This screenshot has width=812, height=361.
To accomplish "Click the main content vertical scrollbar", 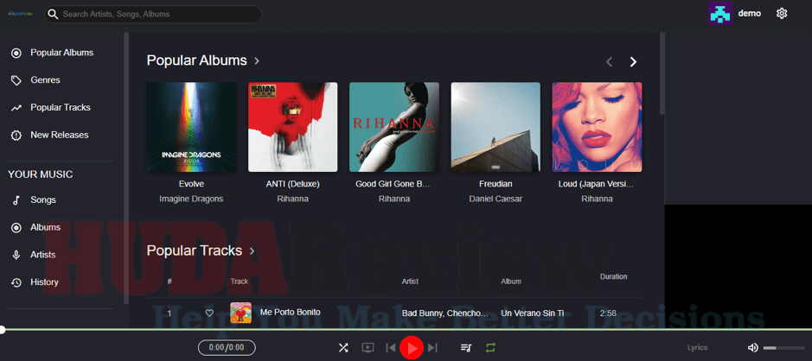I will [662, 73].
